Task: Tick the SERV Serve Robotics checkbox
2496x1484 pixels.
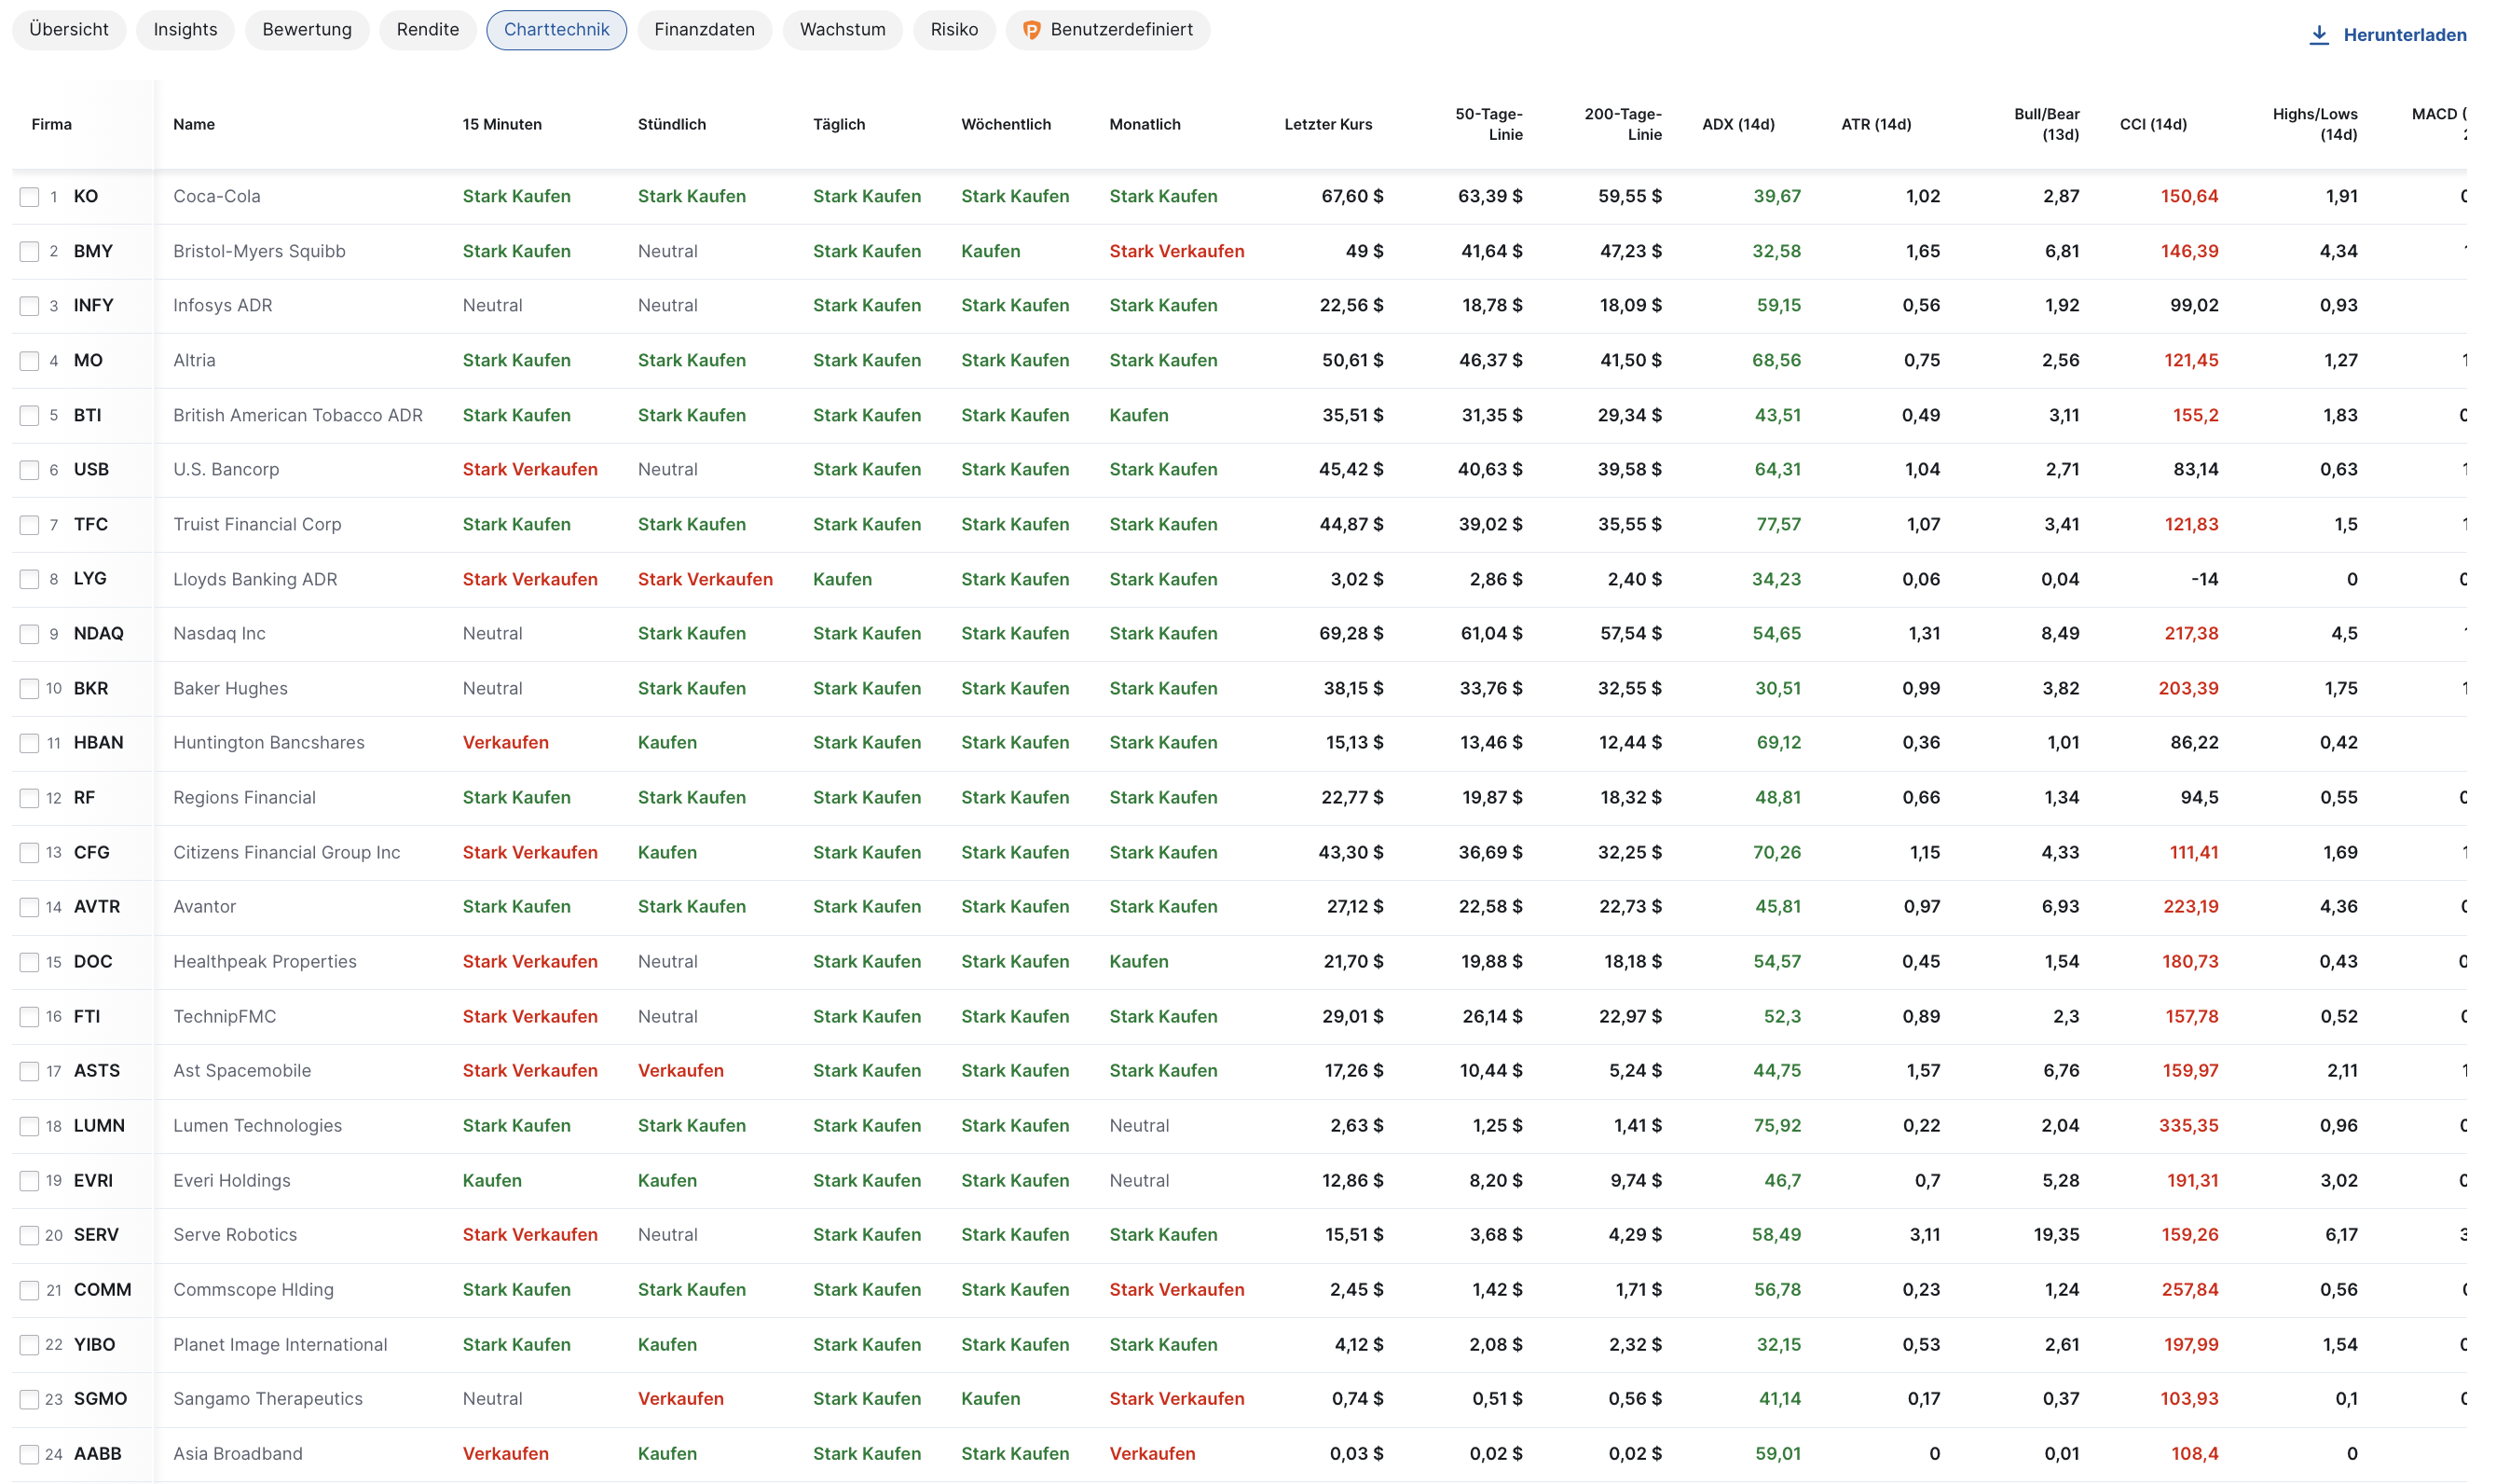Action: tap(29, 1235)
